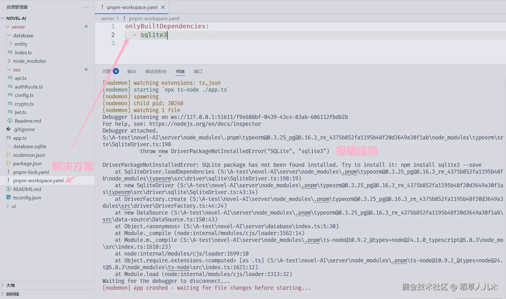
Task: Click the 'starting npx ts-node ./app.ts' line
Action: [166, 90]
